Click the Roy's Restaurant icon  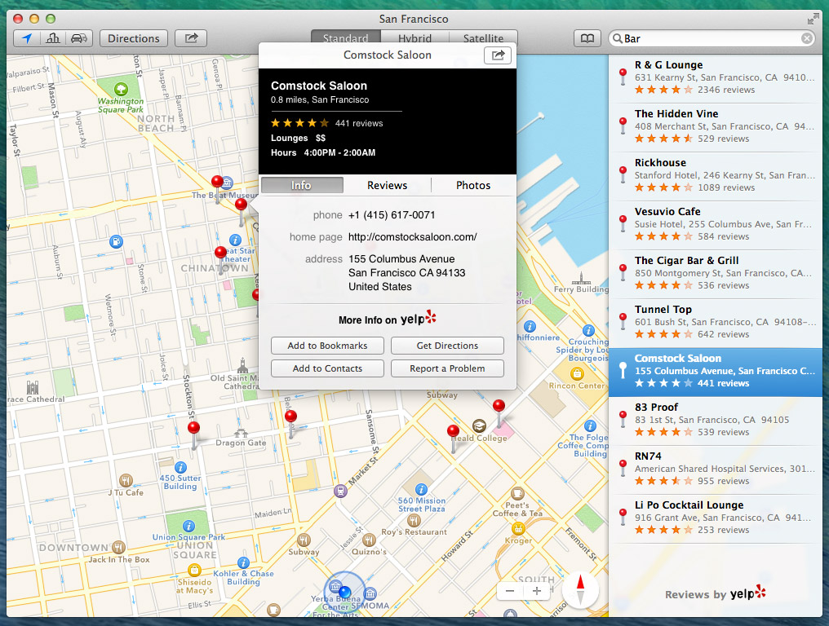(414, 521)
